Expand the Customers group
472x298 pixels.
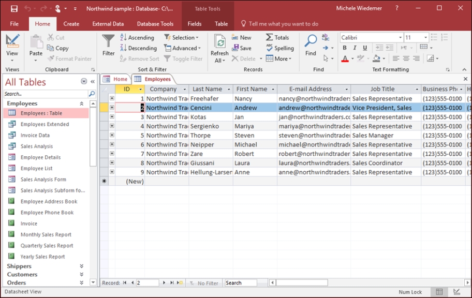pyautogui.click(x=82, y=274)
